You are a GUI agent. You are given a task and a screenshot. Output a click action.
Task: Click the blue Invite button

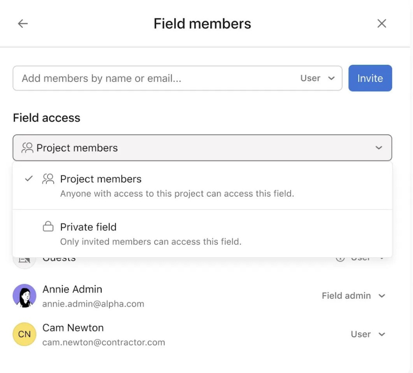tap(370, 78)
